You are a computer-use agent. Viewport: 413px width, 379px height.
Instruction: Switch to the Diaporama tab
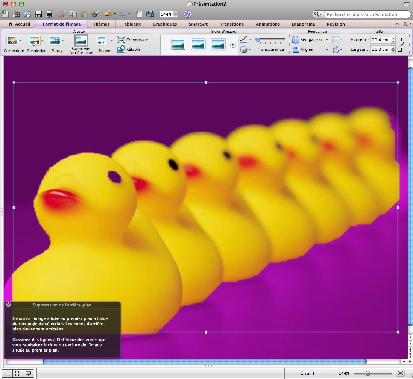303,24
